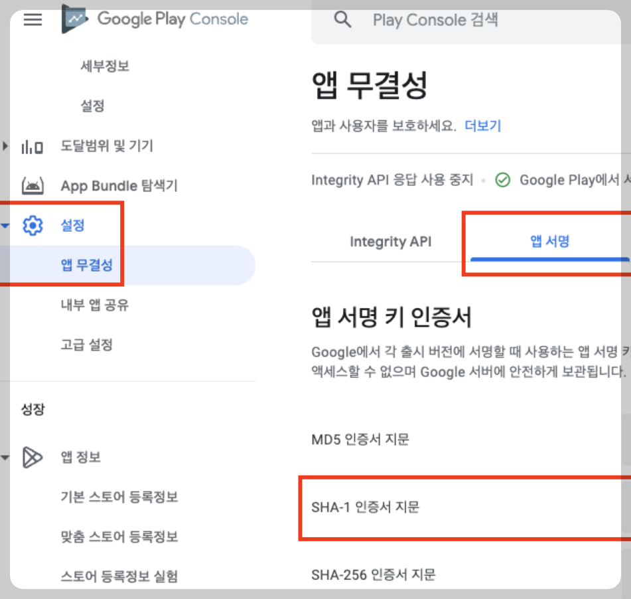This screenshot has height=599, width=631.
Task: Click the 더보기 link
Action: click(482, 126)
